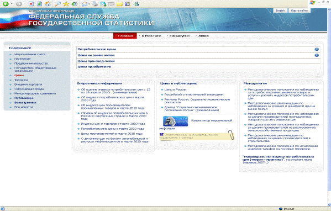Open the Анонс menu item
The height and width of the screenshot is (211, 331).
tap(203, 36)
